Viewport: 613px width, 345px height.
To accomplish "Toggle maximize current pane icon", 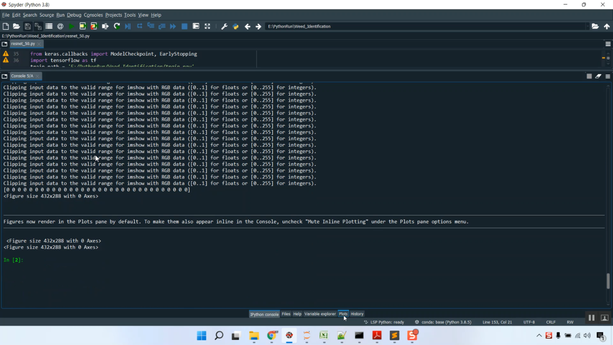I will (x=208, y=26).
